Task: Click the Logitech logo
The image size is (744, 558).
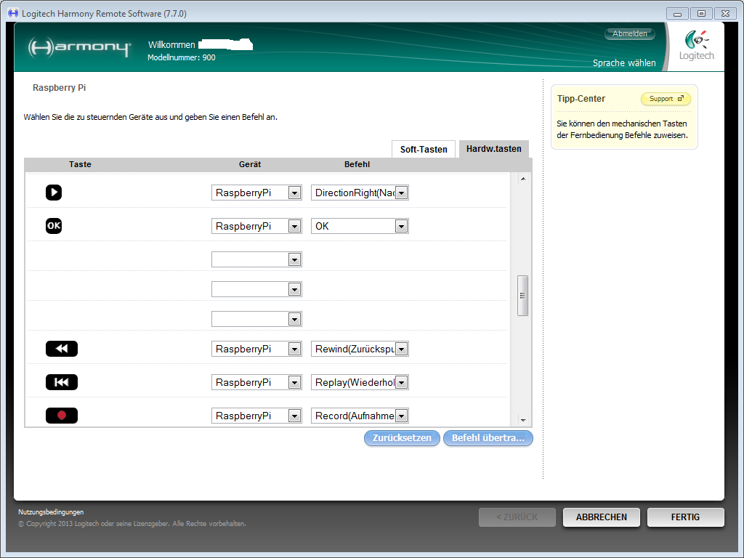Action: coord(696,46)
